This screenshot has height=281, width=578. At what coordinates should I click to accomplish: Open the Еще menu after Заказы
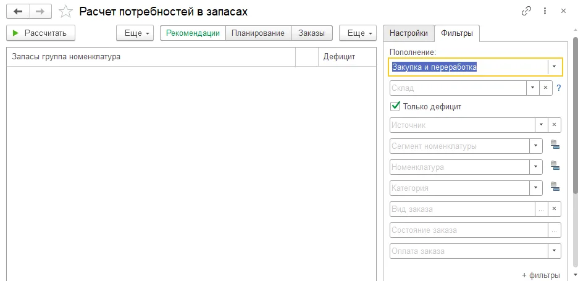tap(358, 33)
